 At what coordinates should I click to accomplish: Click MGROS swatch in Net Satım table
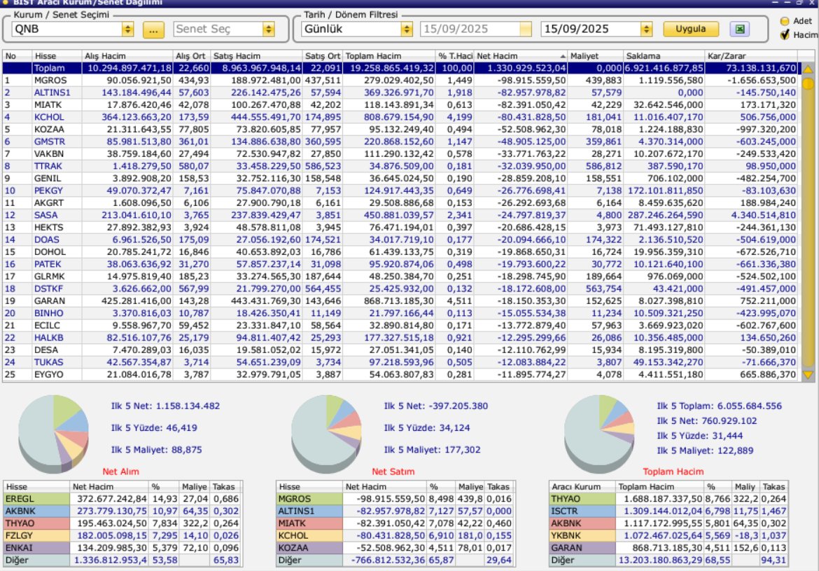tap(309, 499)
